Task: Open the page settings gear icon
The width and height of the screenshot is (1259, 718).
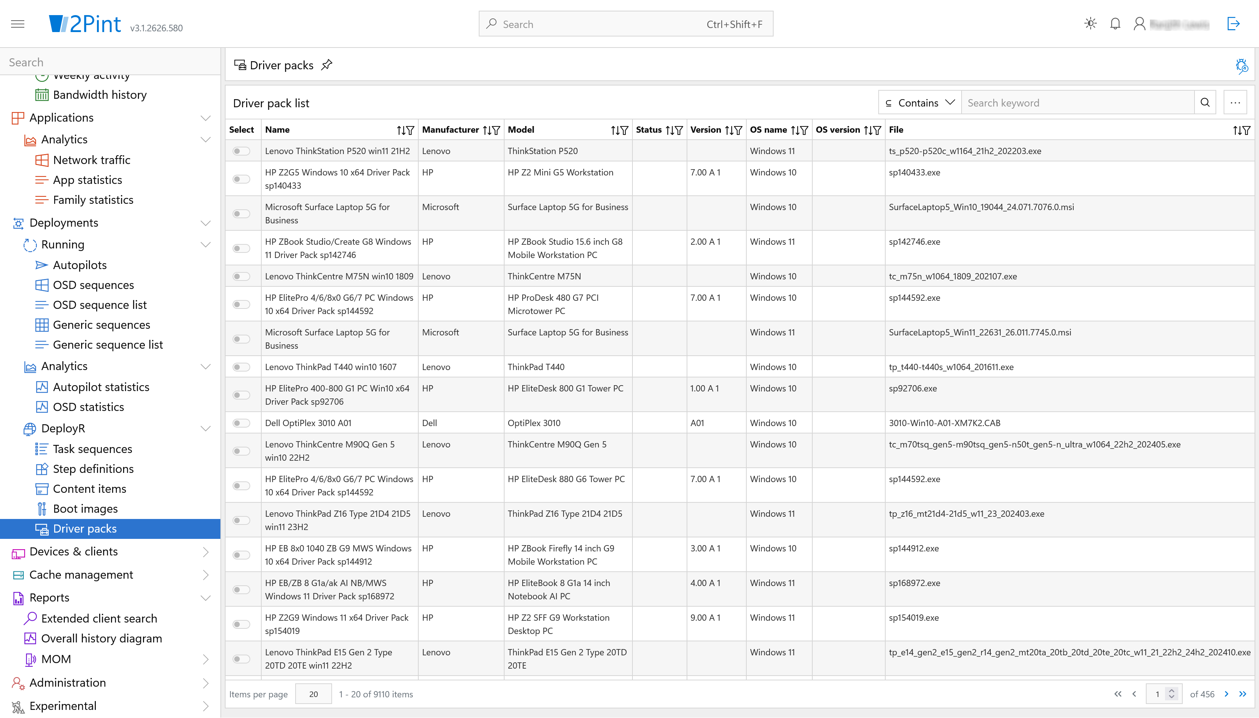Action: point(1241,65)
